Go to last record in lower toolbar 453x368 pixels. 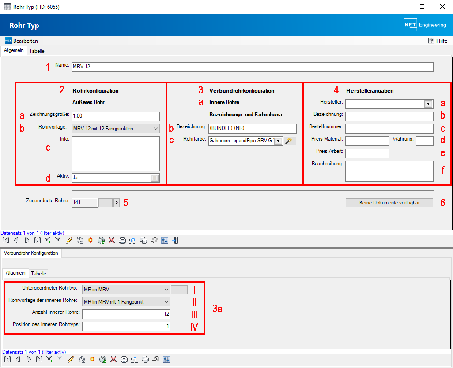point(39,359)
